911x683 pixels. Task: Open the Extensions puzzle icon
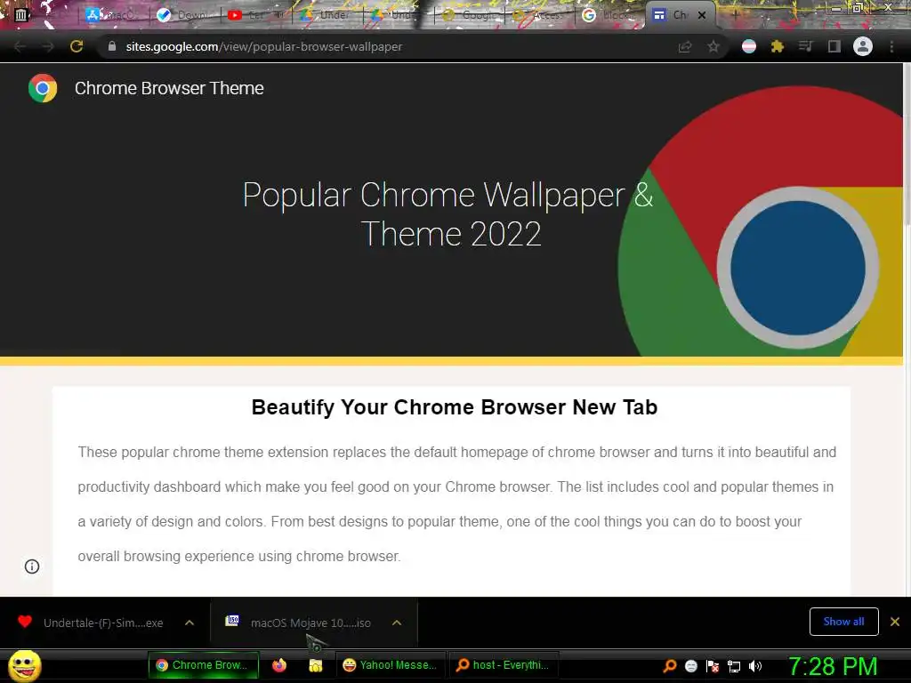point(777,46)
